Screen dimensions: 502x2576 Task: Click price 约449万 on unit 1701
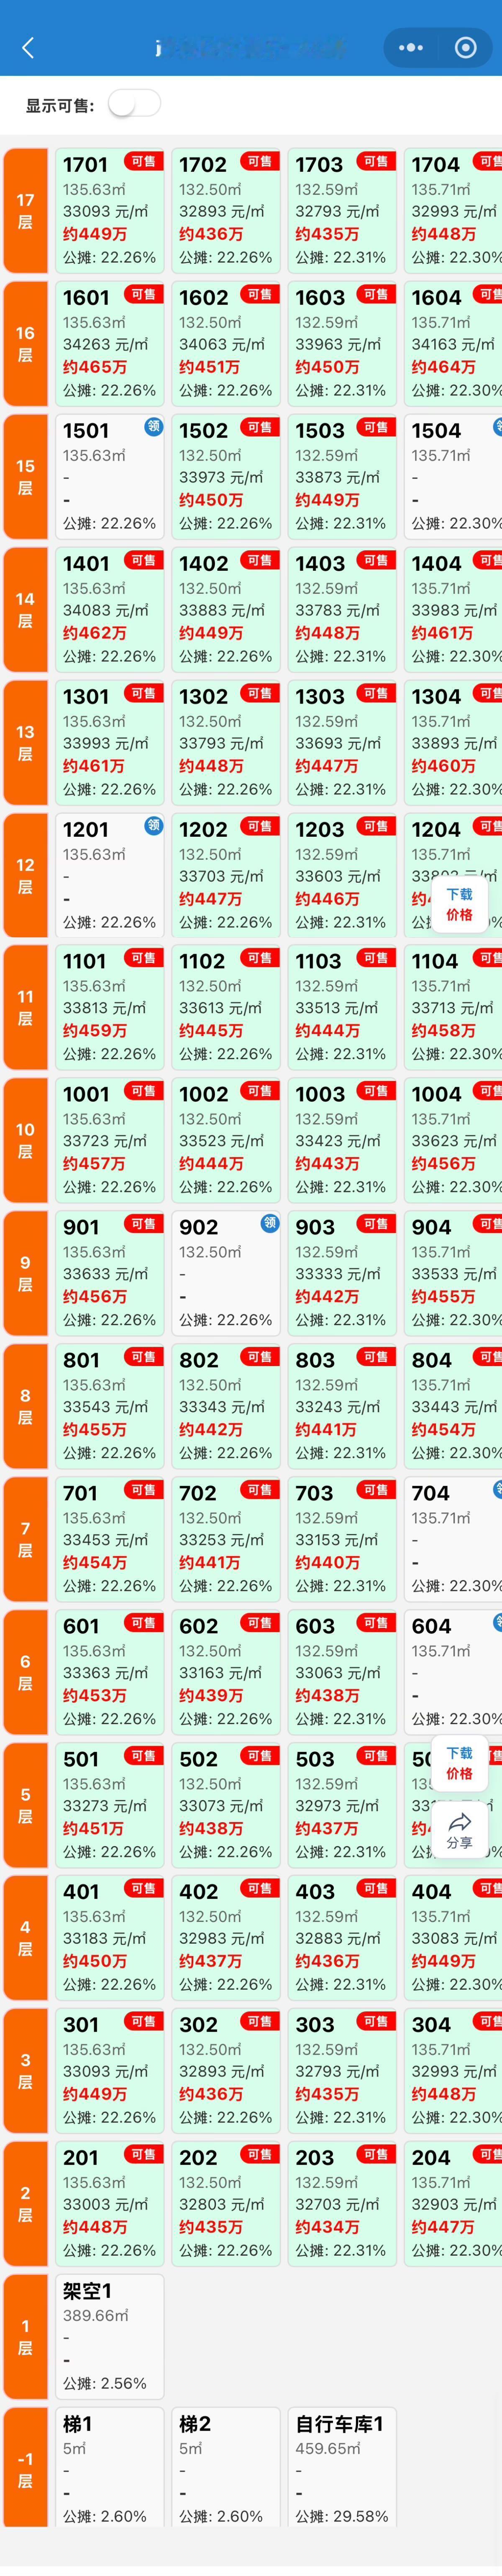95,234
